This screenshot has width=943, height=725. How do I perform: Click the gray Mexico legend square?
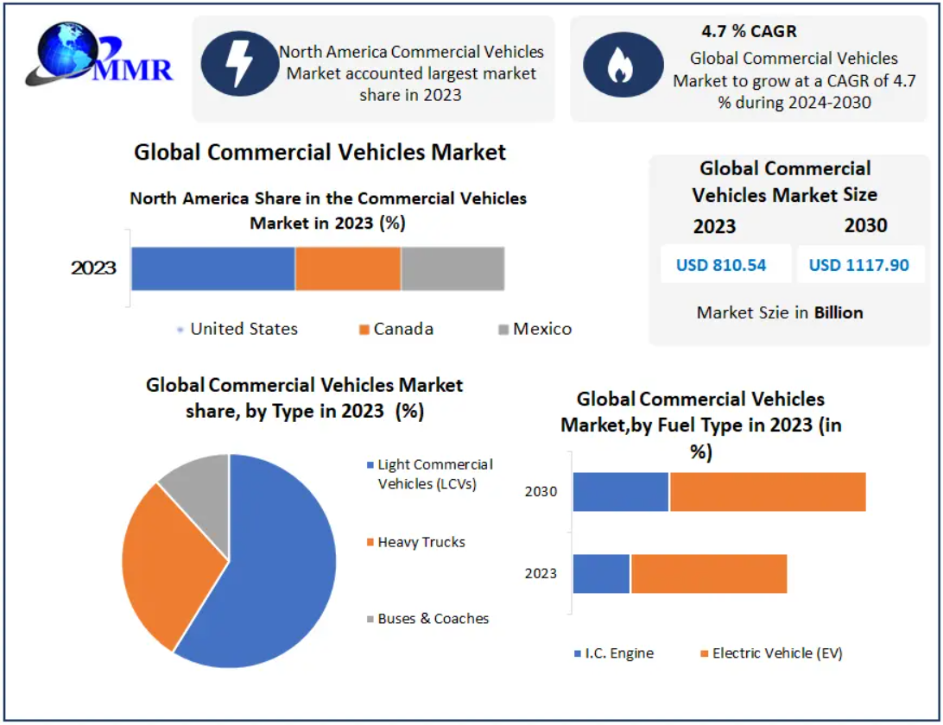pos(503,330)
